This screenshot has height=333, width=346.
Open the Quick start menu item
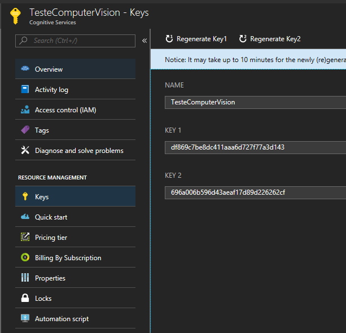(75, 217)
